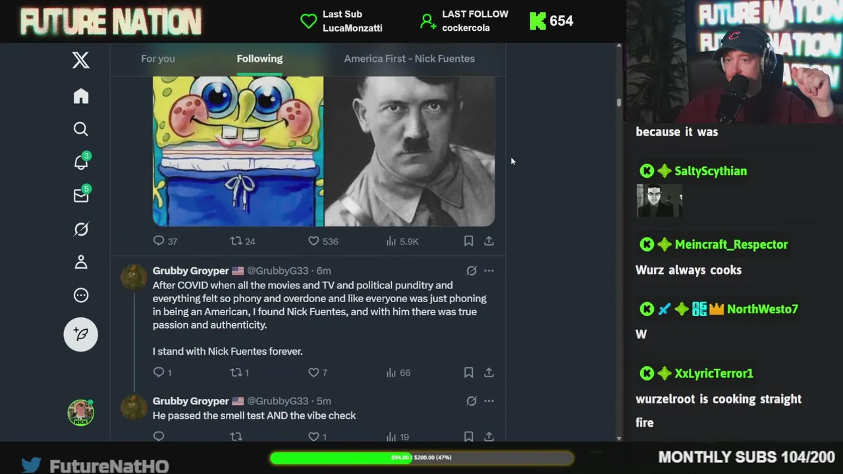The height and width of the screenshot is (474, 843).
Task: Click the MONTHLY SUBS 104/200 text
Action: 747,457
